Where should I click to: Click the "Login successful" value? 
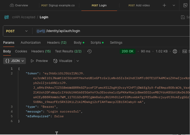[64, 111]
